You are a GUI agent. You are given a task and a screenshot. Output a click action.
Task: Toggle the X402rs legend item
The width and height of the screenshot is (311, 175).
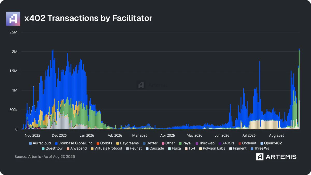click(x=227, y=143)
